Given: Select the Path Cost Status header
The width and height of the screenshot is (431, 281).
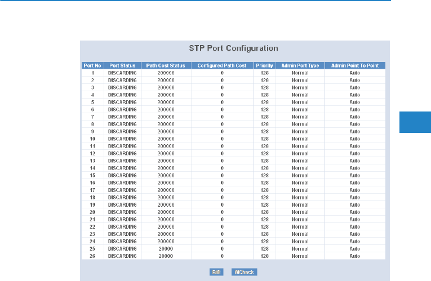Looking at the screenshot, I should click(x=166, y=65).
